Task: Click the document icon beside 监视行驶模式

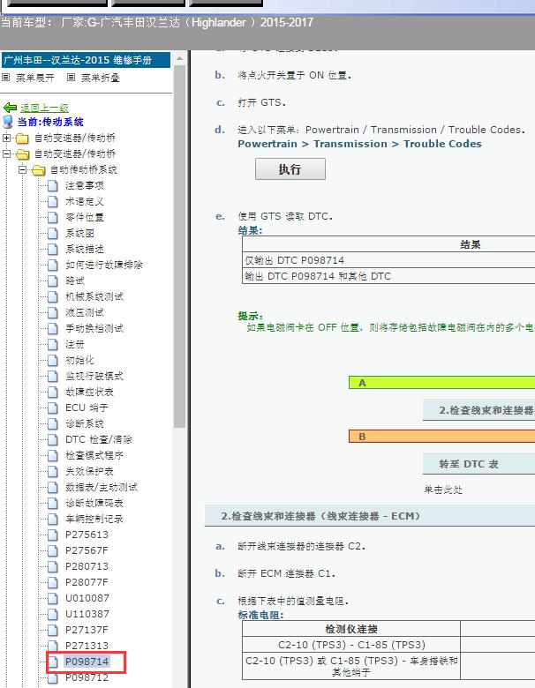Action: 53,376
